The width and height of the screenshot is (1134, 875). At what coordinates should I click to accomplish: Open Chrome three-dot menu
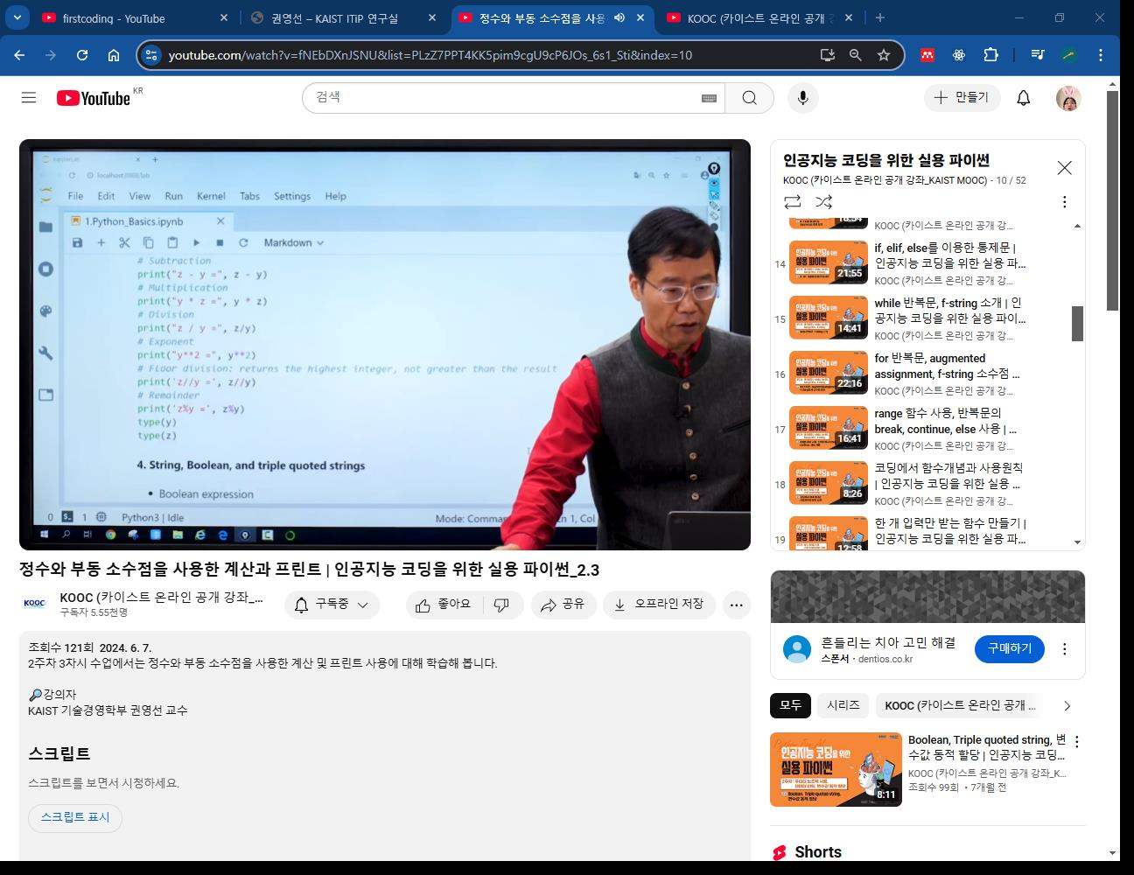click(x=1101, y=55)
